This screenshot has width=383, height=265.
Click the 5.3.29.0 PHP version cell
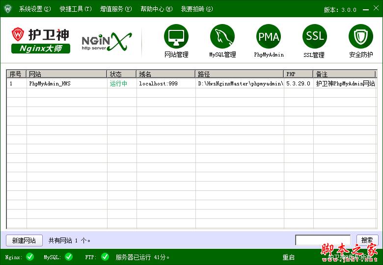point(298,83)
